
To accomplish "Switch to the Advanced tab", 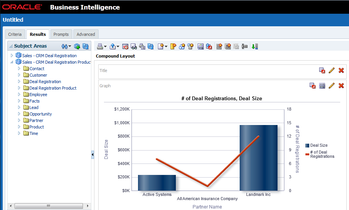I will coord(86,34).
